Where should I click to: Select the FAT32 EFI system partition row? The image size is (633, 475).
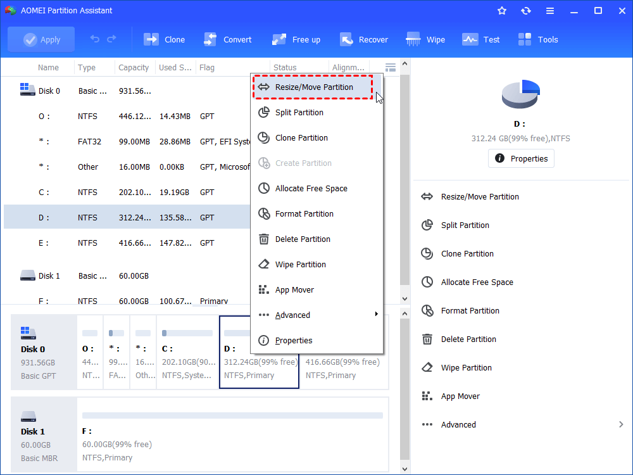pos(127,141)
